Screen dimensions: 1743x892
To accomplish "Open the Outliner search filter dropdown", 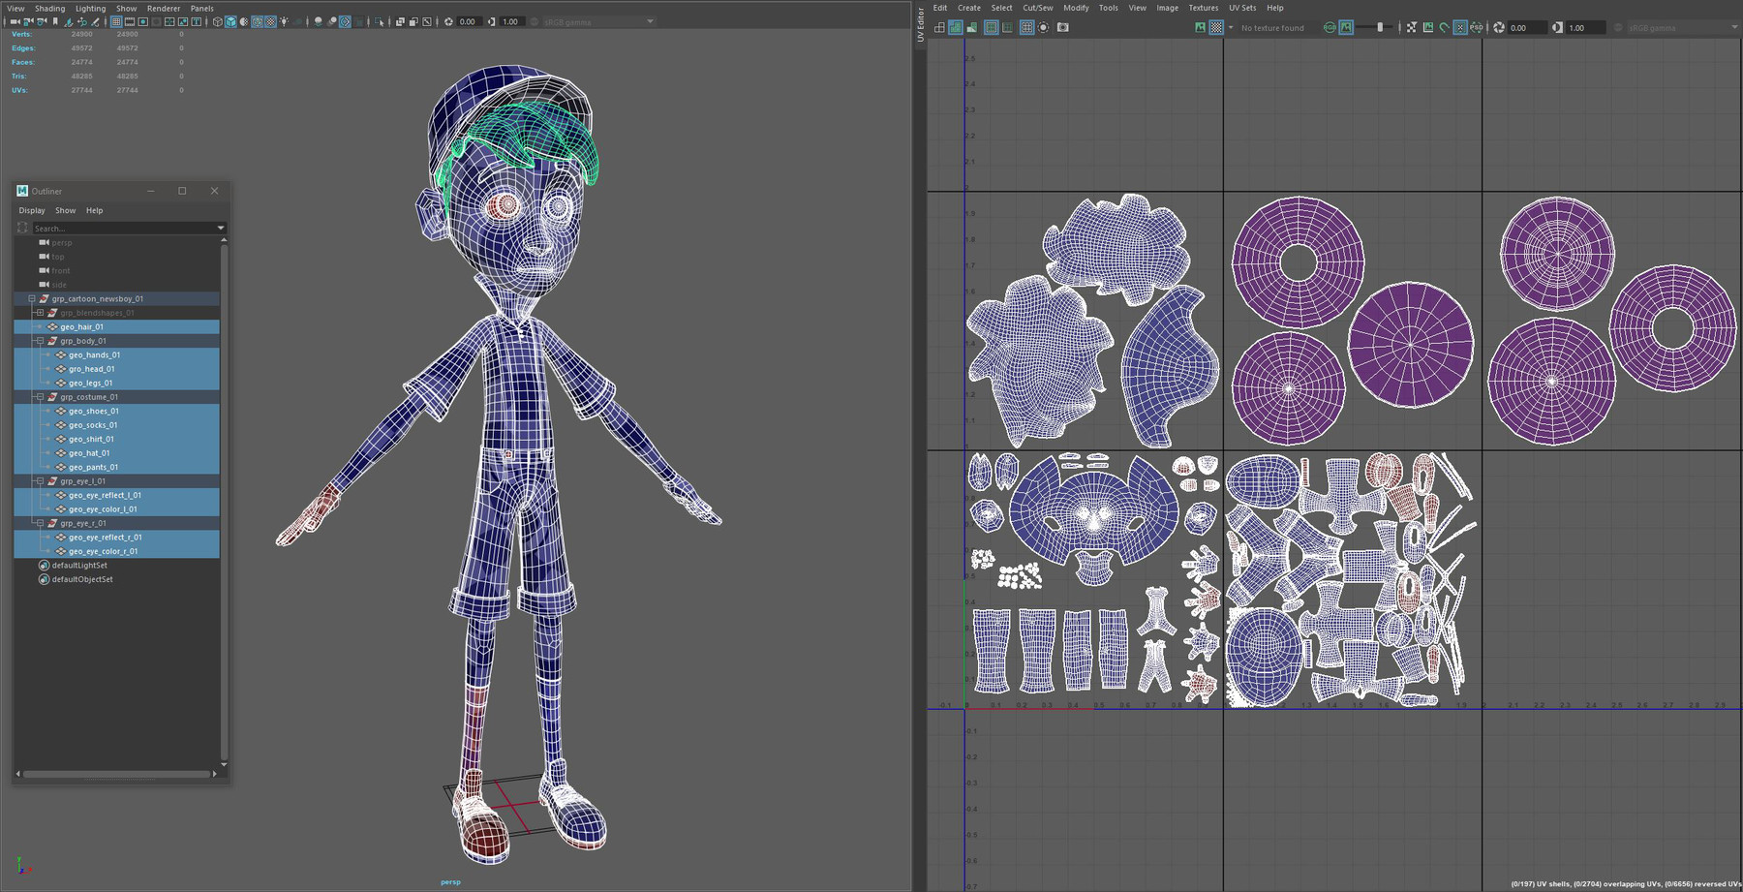I will (221, 229).
